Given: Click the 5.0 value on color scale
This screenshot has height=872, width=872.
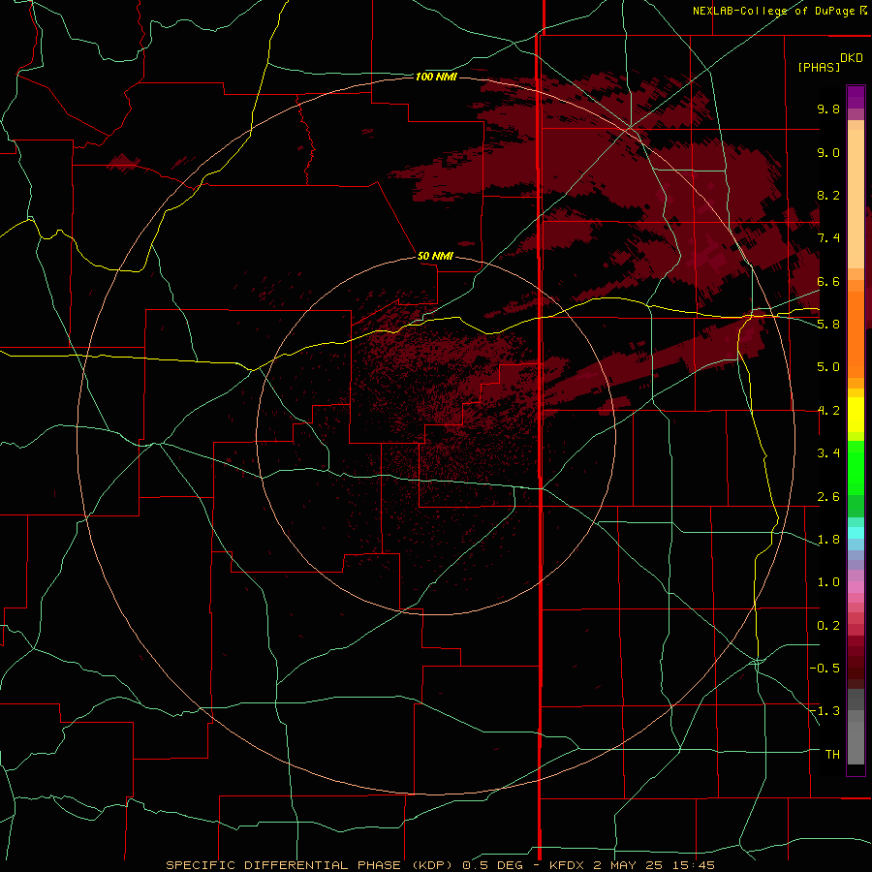Looking at the screenshot, I should tap(828, 367).
